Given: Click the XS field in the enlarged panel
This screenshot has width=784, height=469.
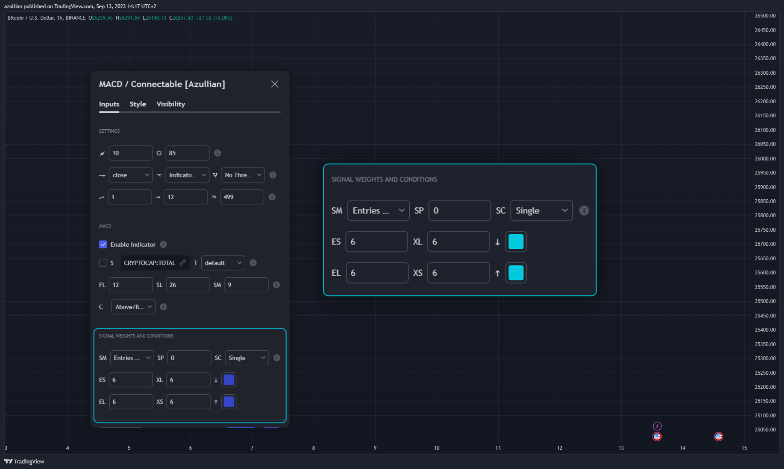Looking at the screenshot, I should (458, 273).
